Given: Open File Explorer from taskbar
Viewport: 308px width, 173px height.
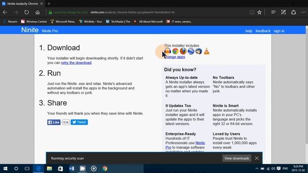Looking at the screenshot, I should point(49,169).
